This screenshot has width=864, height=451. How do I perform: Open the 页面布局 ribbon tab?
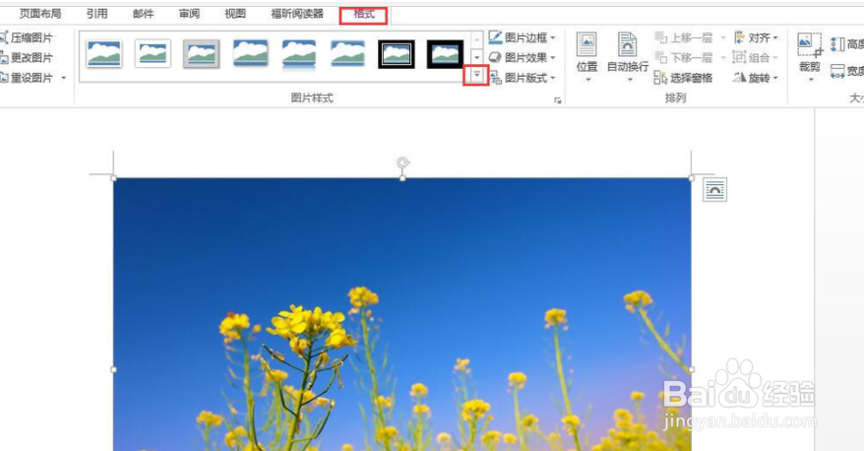click(40, 14)
